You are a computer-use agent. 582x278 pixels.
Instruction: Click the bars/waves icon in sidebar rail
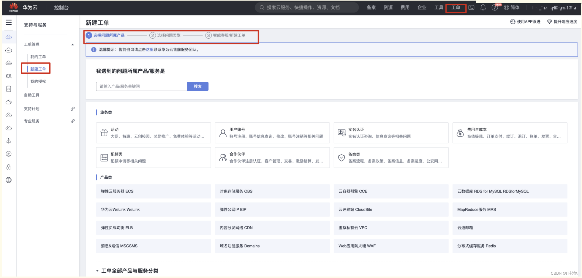[x=9, y=76]
